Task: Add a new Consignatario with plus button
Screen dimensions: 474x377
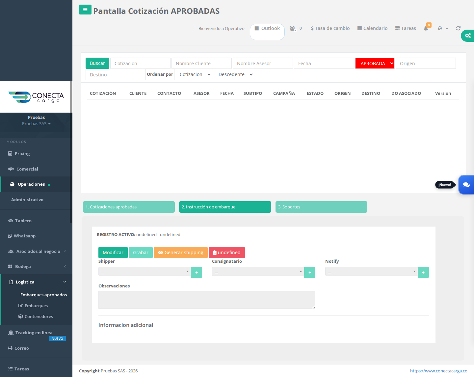Action: coord(310,272)
